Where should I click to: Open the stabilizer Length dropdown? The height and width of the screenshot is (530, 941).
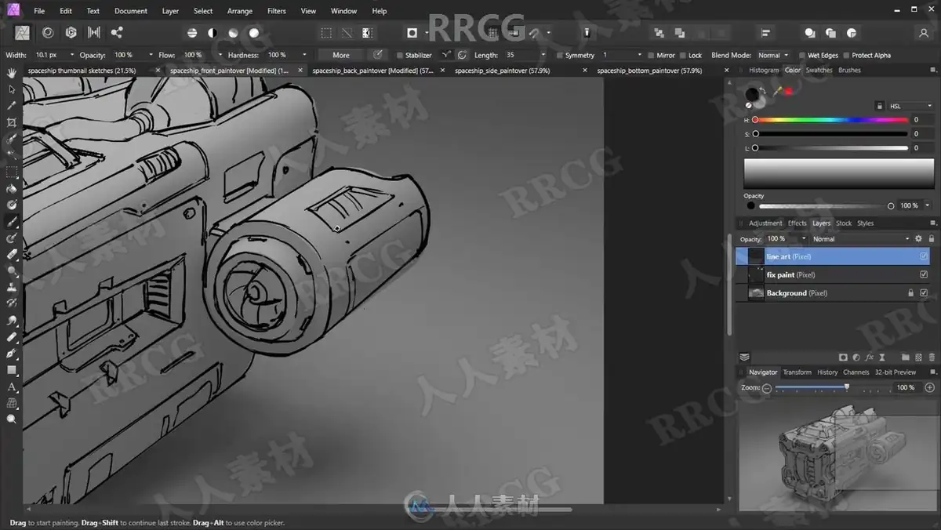[x=543, y=55]
